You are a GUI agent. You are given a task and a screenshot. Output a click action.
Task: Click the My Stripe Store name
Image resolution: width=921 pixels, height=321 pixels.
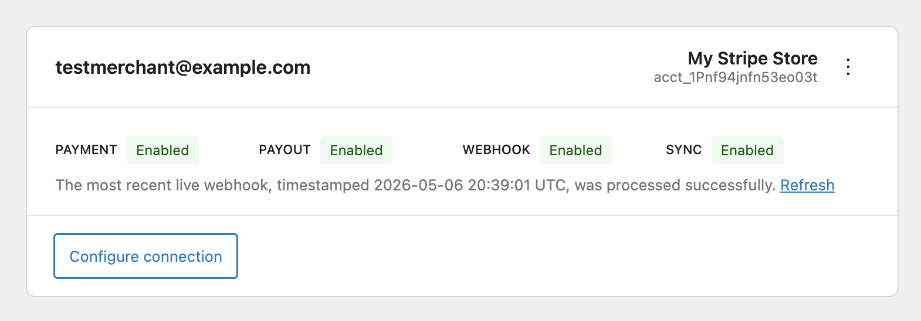coord(753,58)
